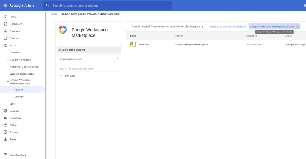Viewport: 306px width, 159px height.
Task: Open the hamburger main menu
Action: point(5,5)
